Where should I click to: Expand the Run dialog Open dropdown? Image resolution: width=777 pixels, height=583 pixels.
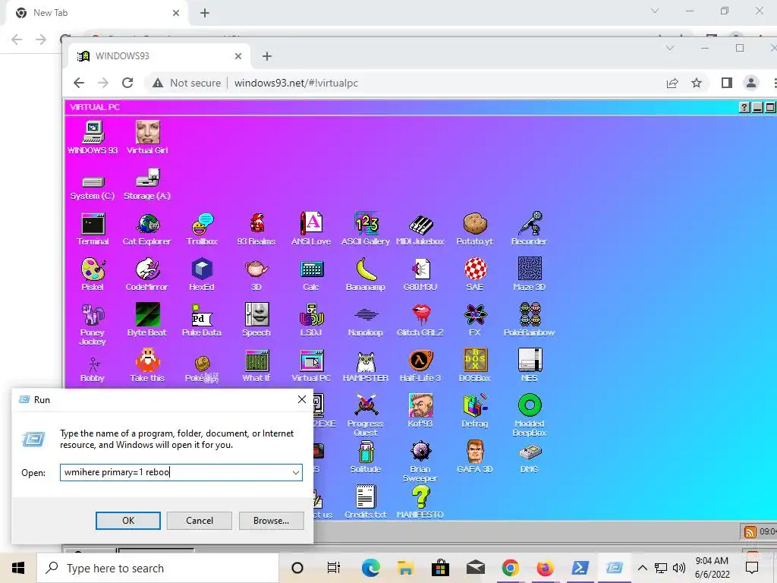(x=295, y=472)
